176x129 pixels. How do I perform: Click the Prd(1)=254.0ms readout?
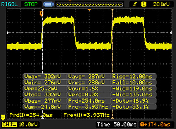tap(31, 114)
